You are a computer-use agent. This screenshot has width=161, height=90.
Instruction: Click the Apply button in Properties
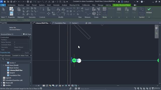[x=27, y=53]
